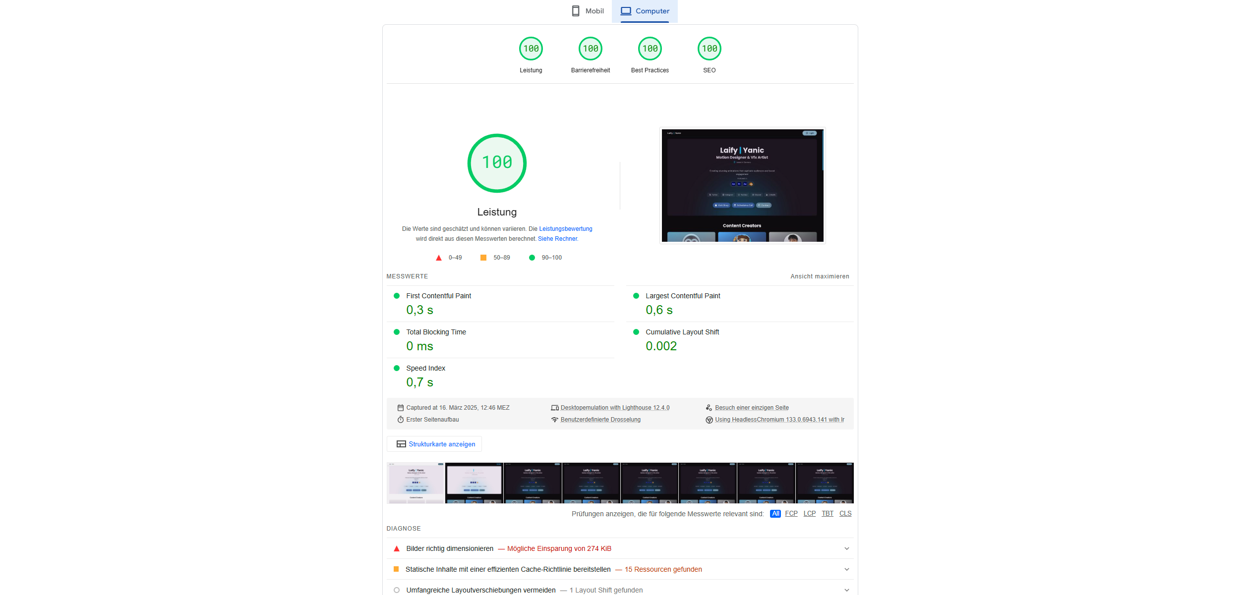Click the Best Practices score gauge
The width and height of the screenshot is (1247, 595).
coord(650,49)
